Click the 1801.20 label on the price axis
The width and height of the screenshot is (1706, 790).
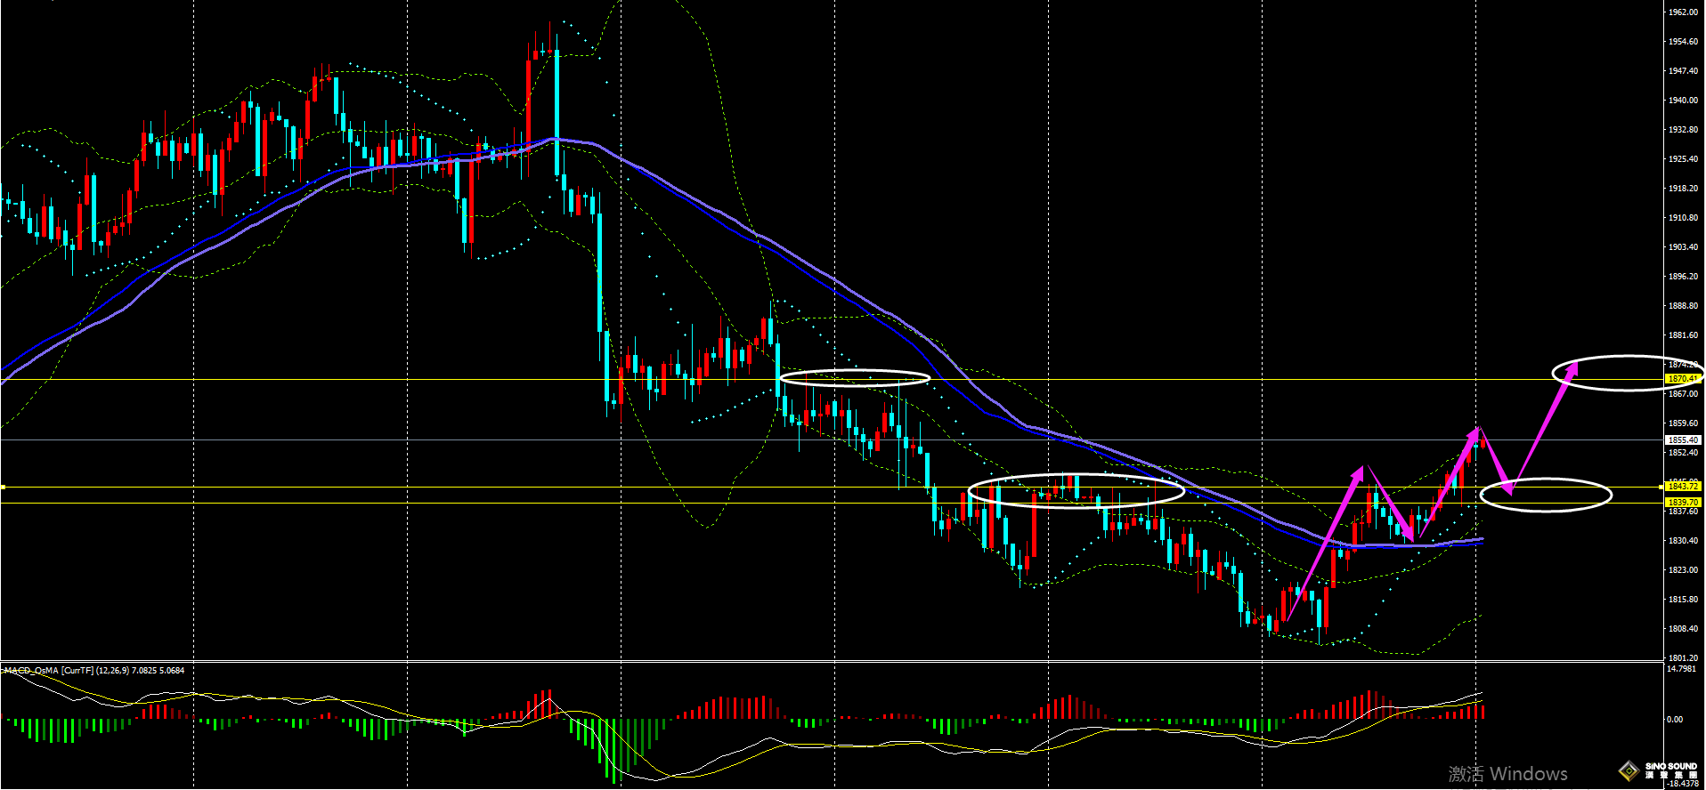tap(1683, 658)
